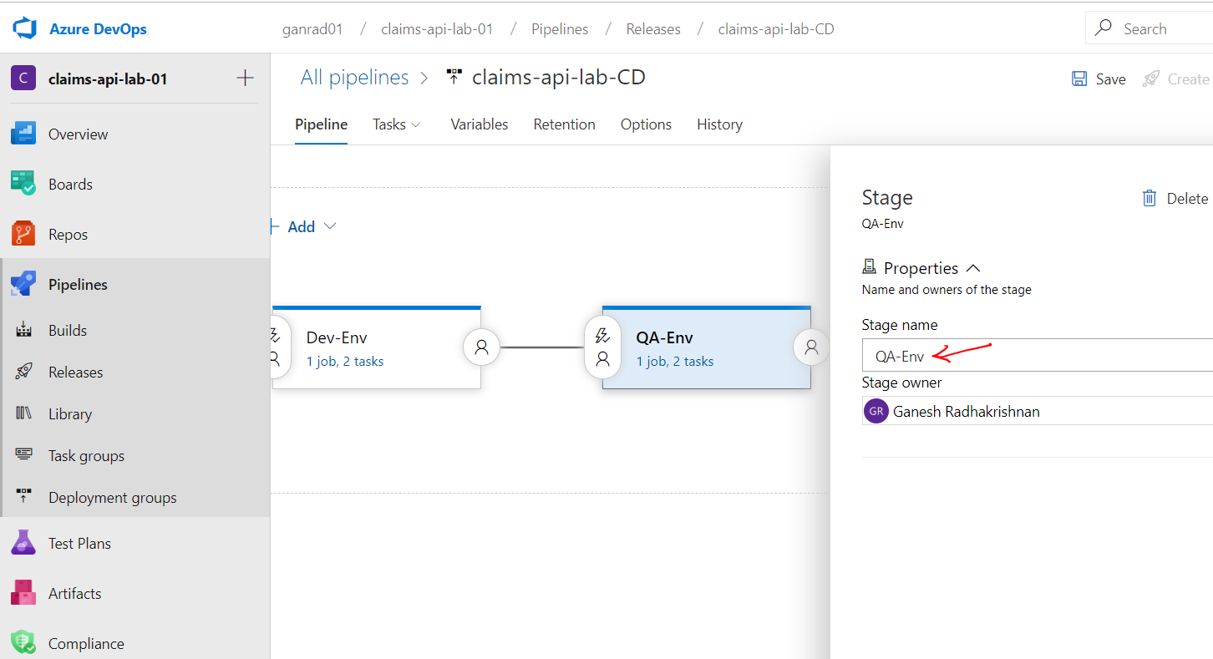Collapse the Properties section

point(972,268)
